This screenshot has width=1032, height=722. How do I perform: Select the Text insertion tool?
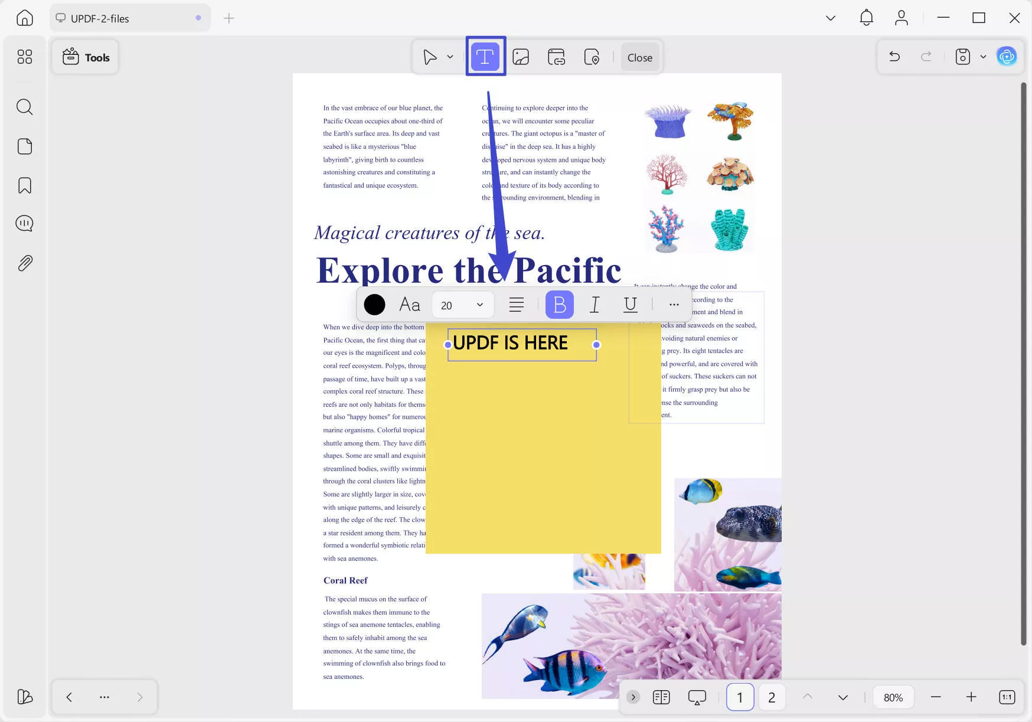pos(485,56)
